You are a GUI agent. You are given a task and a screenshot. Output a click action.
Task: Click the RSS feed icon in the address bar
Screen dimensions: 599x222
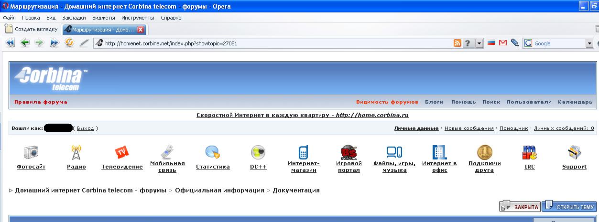(457, 43)
